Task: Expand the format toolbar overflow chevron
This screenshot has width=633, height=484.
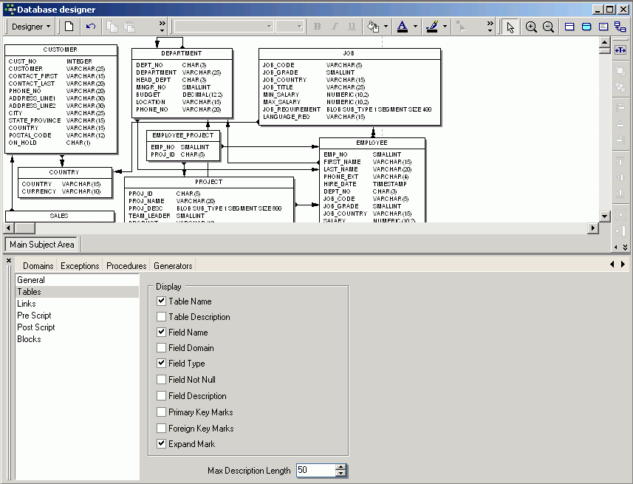Action: (490, 27)
